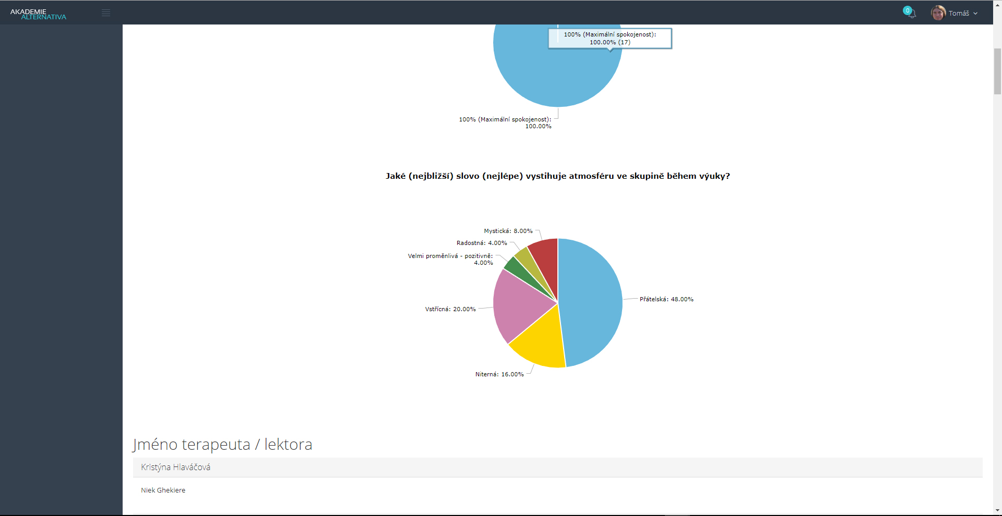The width and height of the screenshot is (1002, 516).
Task: Click the Vstřícná: 20.00% chart label
Action: [450, 309]
